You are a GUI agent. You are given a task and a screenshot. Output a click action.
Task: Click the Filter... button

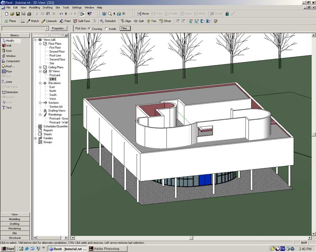(x=125, y=29)
